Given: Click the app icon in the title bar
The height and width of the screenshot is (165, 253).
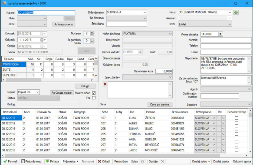Looking at the screenshot, I should [4, 3].
